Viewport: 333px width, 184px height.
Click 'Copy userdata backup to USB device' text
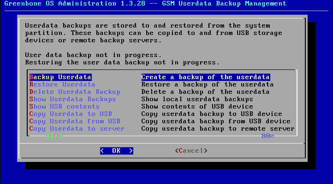click(x=212, y=114)
